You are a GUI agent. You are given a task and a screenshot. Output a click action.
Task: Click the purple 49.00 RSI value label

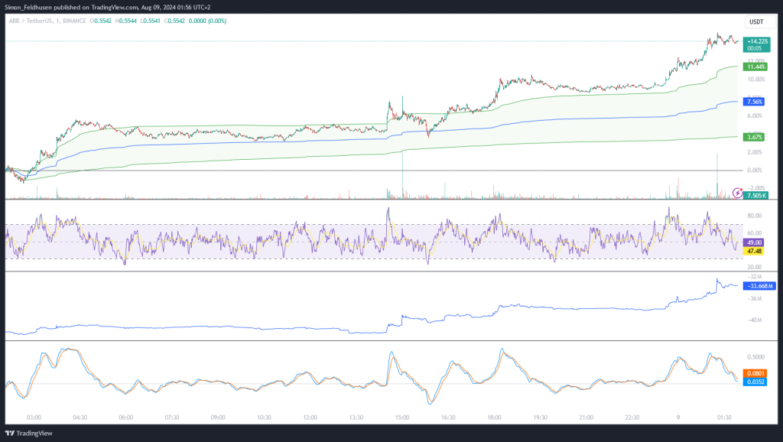tap(754, 242)
